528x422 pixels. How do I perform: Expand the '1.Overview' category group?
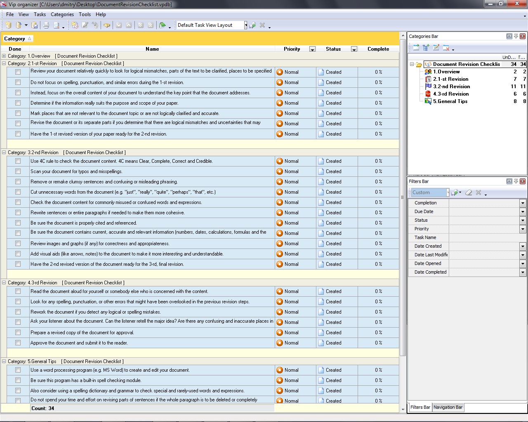tap(4, 56)
